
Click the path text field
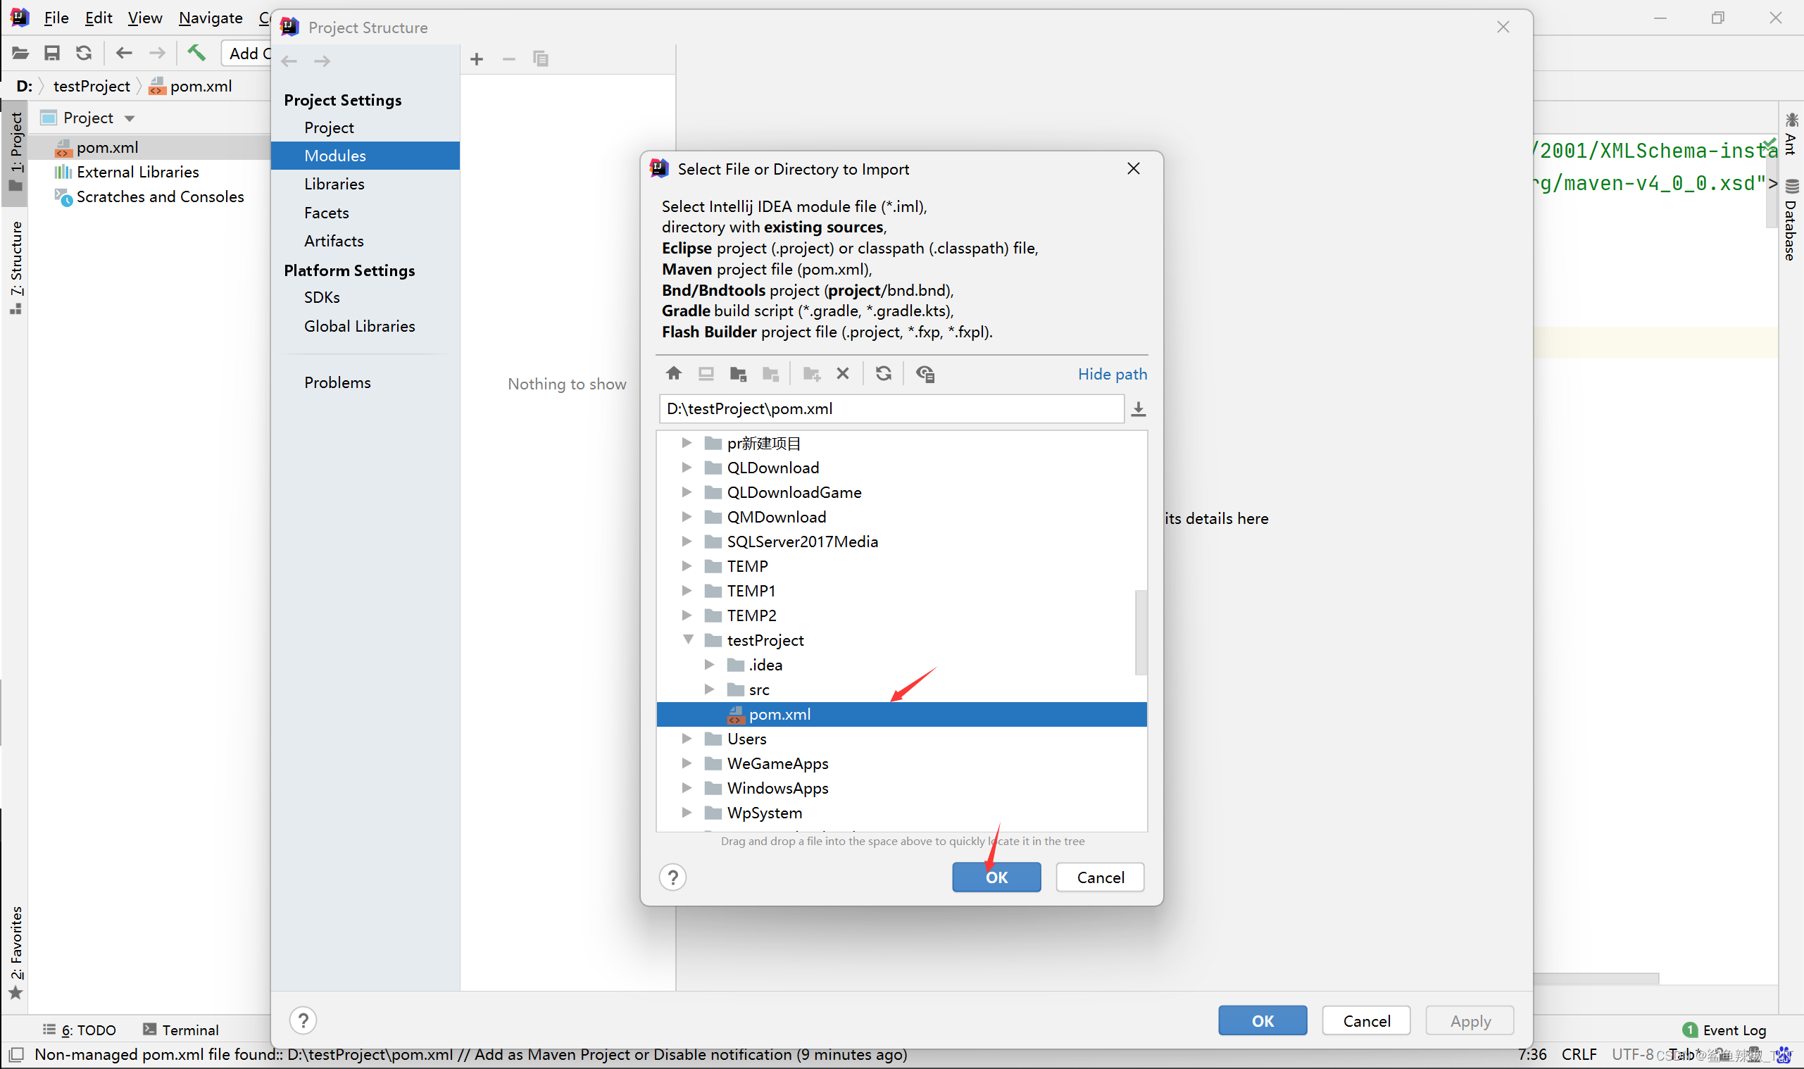pos(890,408)
